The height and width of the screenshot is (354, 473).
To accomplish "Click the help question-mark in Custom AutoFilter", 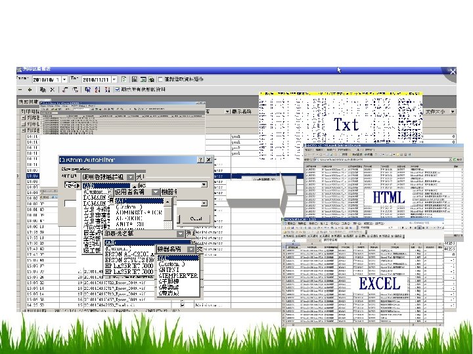I will pos(200,159).
